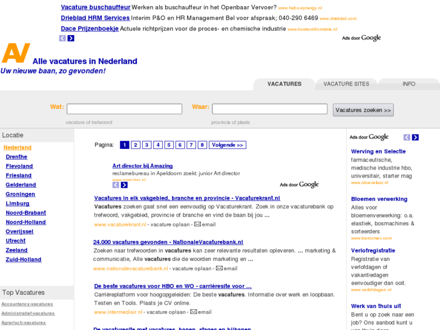Image resolution: width=440 pixels, height=330 pixels.
Task: Select Drenthe location
Action: pos(16,157)
